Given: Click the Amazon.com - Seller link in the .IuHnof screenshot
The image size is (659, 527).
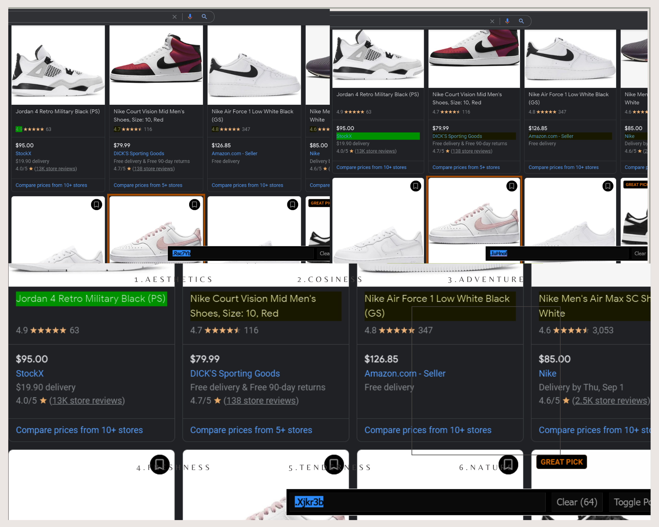Looking at the screenshot, I should point(551,136).
